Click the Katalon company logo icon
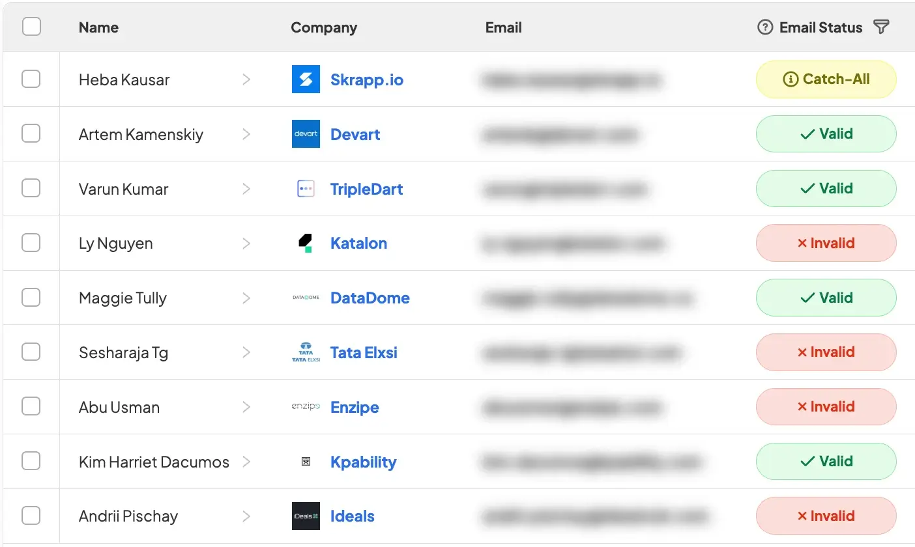Viewport: 915px width, 547px height. [306, 244]
